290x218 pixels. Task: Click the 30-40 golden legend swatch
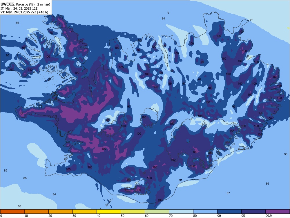(x=85, y=212)
